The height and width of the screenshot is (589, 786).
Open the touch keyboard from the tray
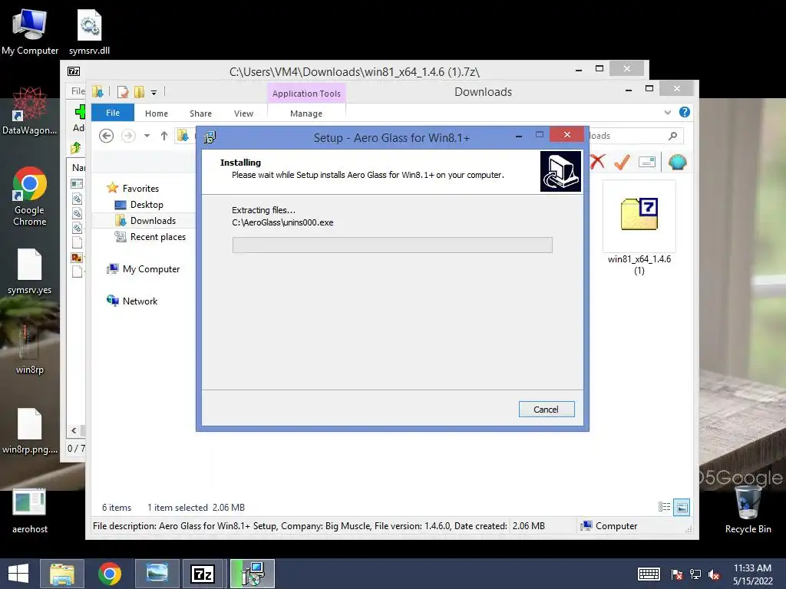pyautogui.click(x=649, y=574)
